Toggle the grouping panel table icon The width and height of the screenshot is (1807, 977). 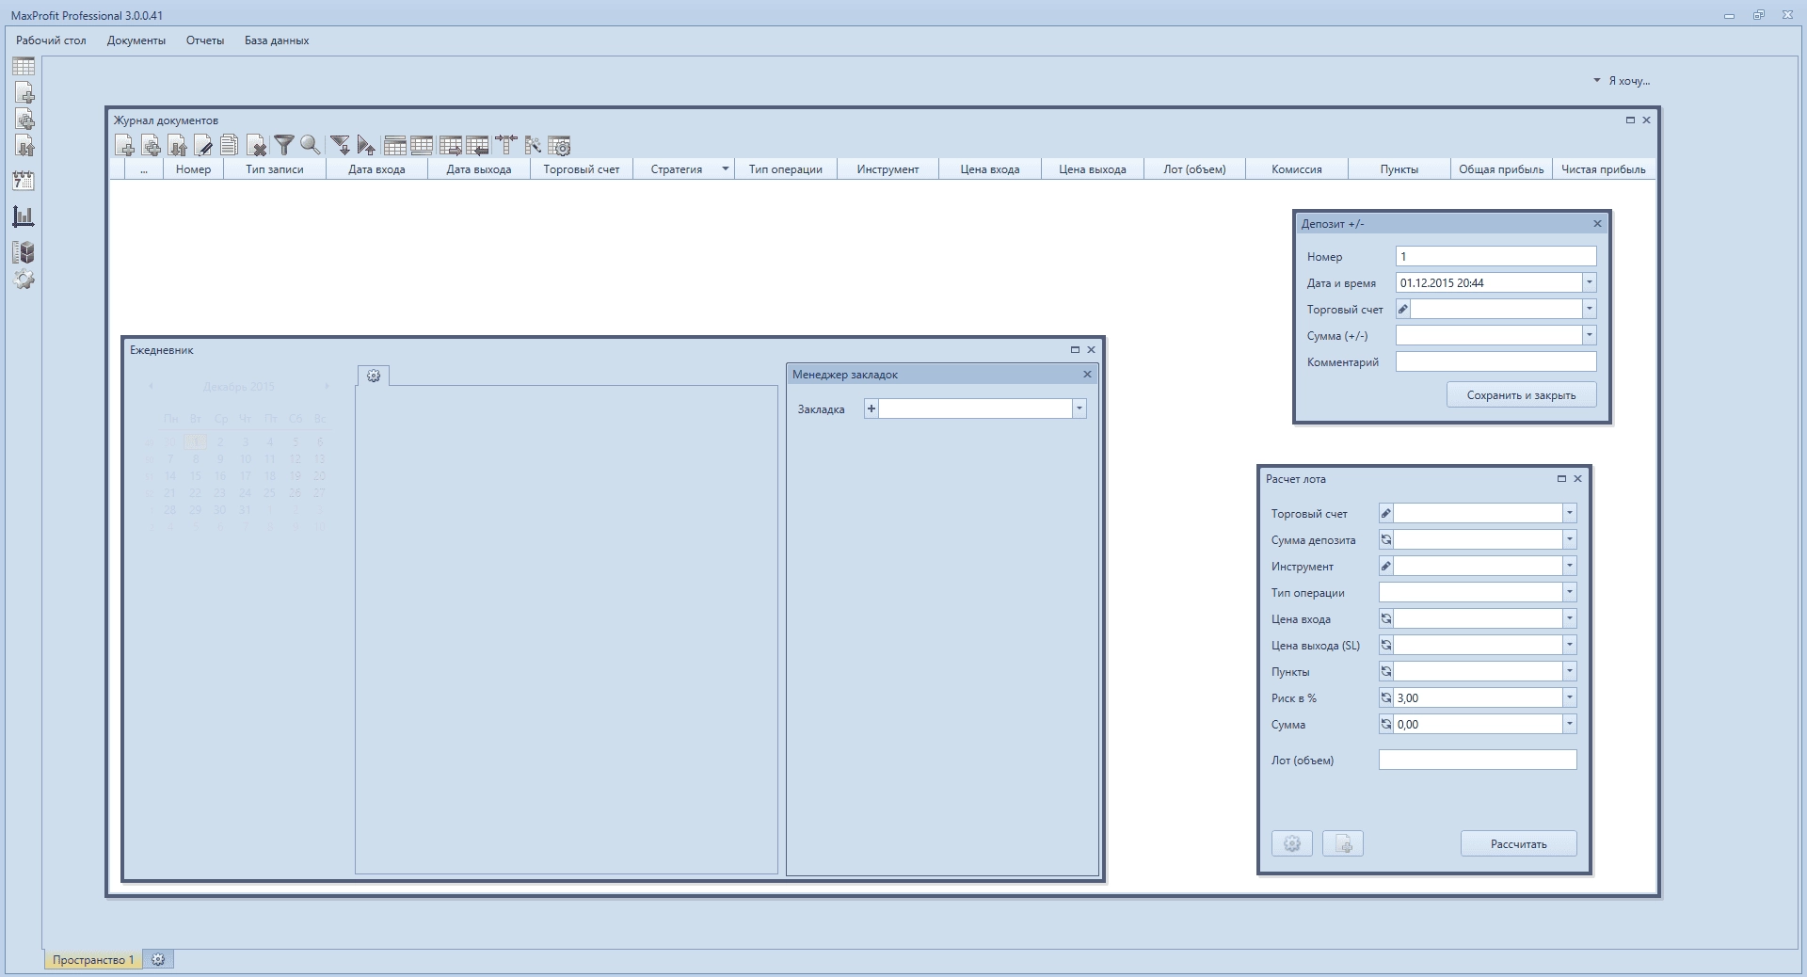point(395,145)
